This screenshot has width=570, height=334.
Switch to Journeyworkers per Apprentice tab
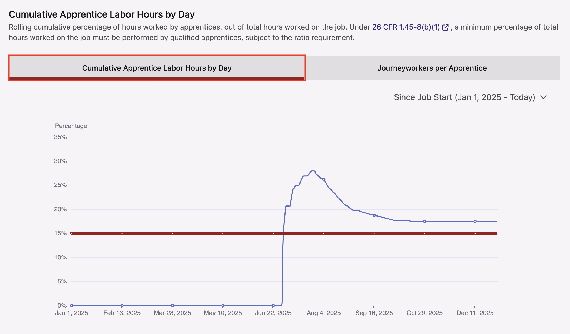pyautogui.click(x=432, y=68)
